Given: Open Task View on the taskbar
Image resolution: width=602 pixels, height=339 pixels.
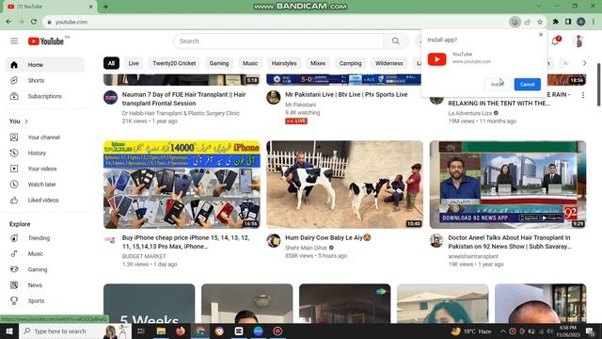Looking at the screenshot, I should (x=141, y=331).
